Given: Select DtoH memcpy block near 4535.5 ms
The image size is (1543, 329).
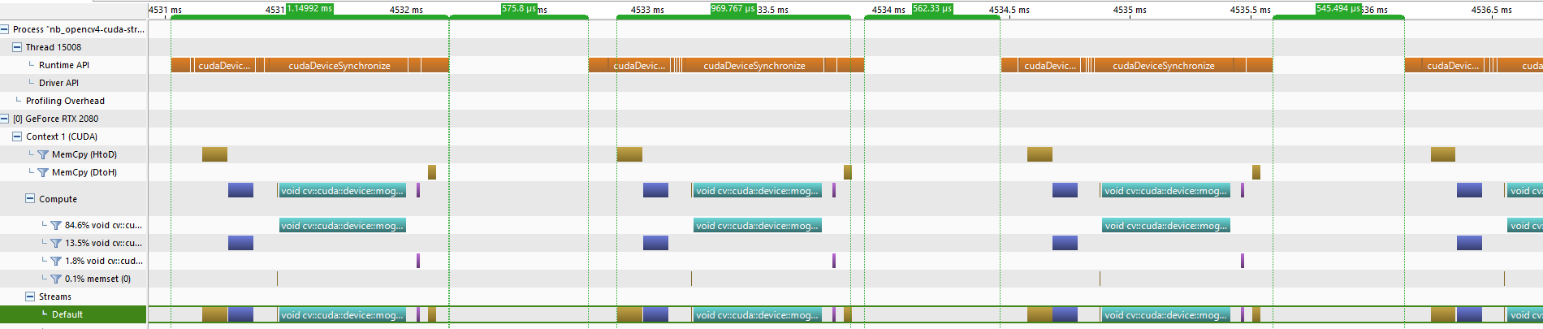Looking at the screenshot, I should pos(1256,172).
